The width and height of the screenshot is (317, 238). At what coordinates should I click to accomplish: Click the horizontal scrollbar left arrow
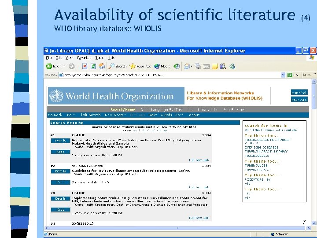[x=46, y=228]
